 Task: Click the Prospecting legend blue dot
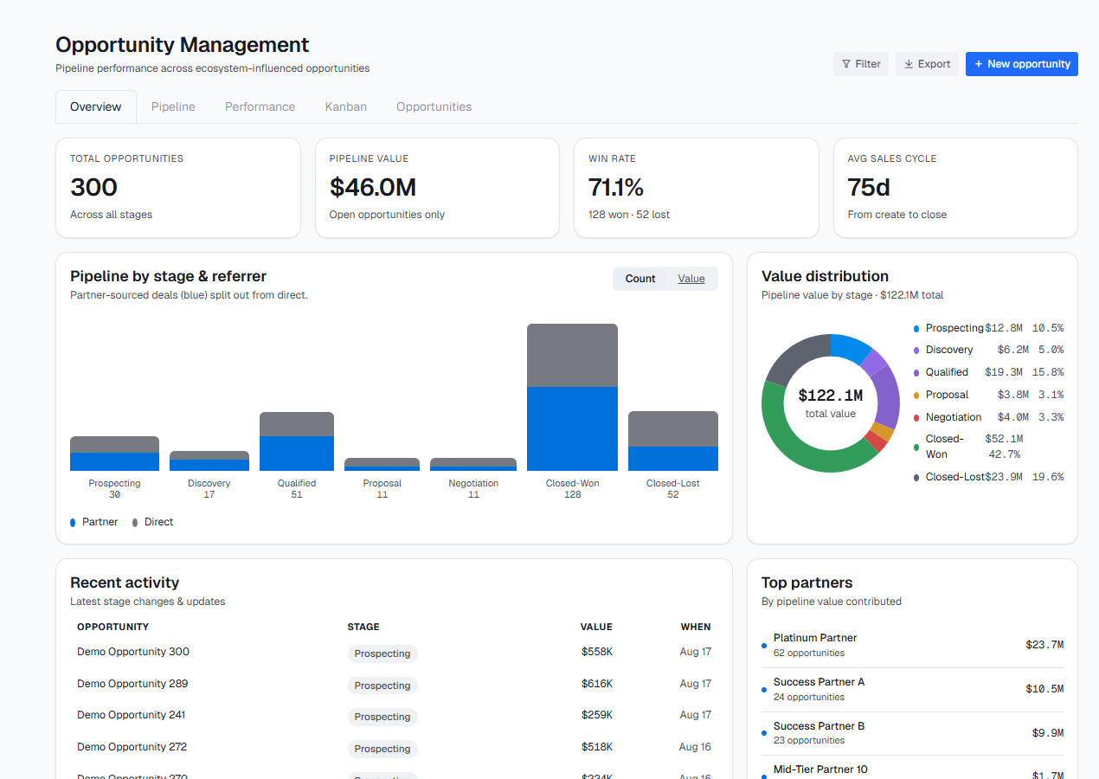click(x=916, y=329)
